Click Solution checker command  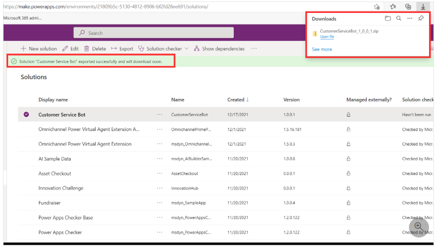click(160, 48)
